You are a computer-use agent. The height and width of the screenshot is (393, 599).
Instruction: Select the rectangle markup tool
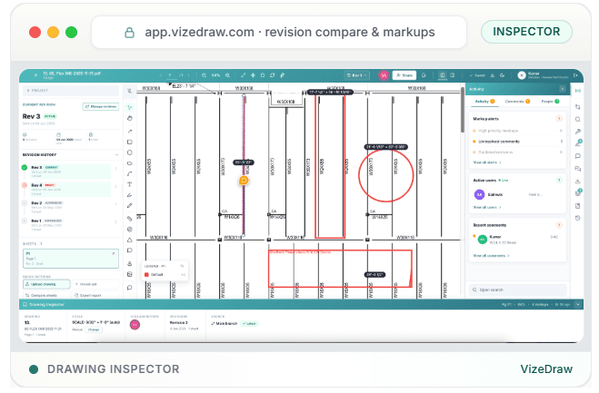pos(129,142)
